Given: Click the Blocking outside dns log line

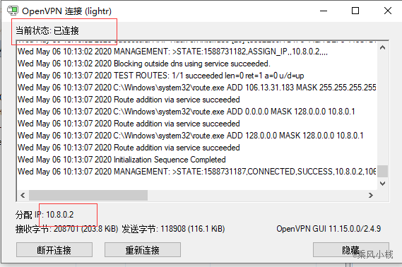Looking at the screenshot, I should click(x=144, y=64).
